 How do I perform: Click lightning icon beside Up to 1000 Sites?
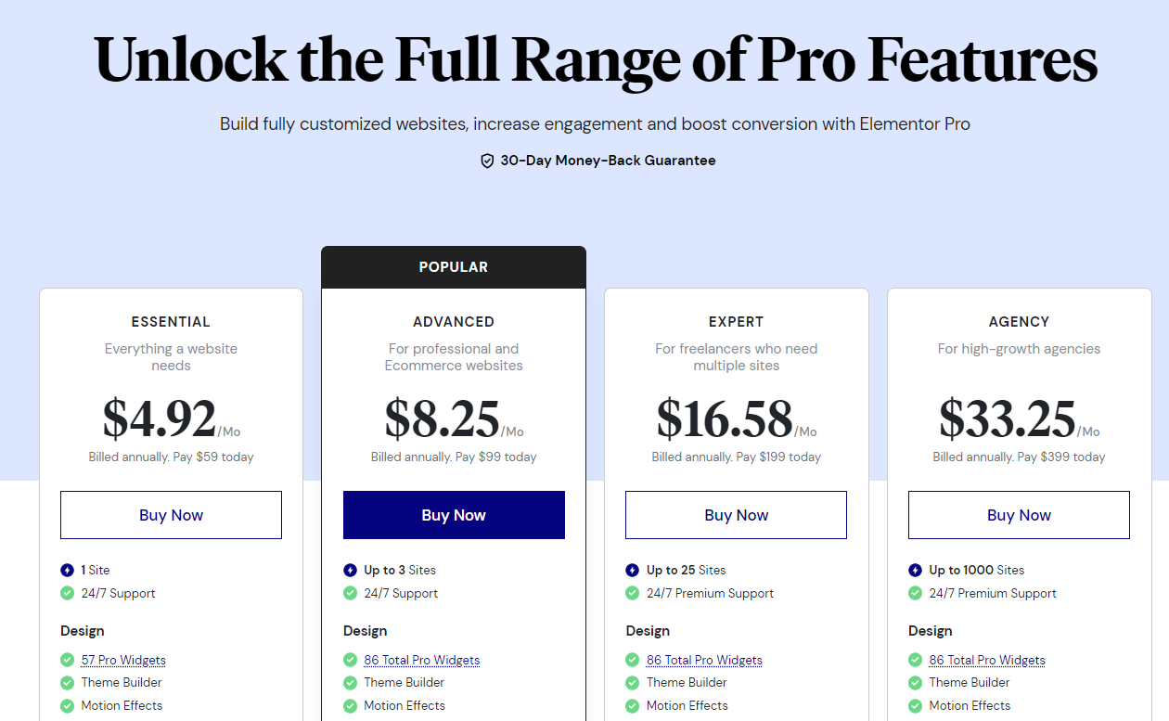(x=915, y=570)
